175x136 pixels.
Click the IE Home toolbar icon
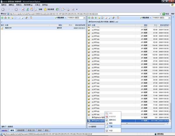tap(32, 10)
